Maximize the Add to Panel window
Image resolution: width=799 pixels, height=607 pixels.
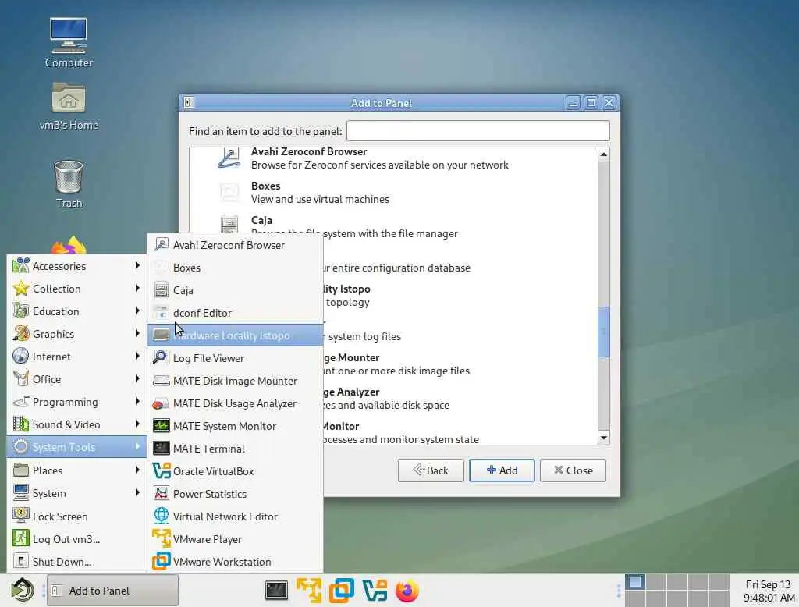point(591,102)
